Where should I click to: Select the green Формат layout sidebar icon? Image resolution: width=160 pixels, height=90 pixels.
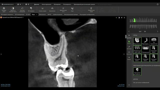pyautogui.click(x=129, y=42)
